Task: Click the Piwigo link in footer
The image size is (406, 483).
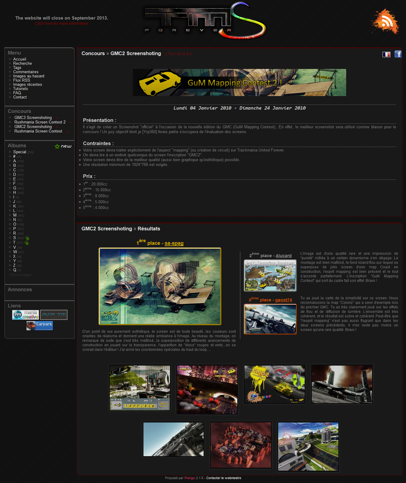Action: [190, 478]
